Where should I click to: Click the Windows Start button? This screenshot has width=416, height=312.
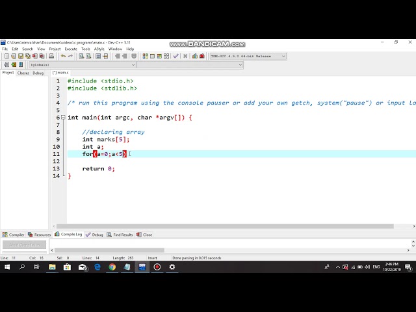pos(7,267)
